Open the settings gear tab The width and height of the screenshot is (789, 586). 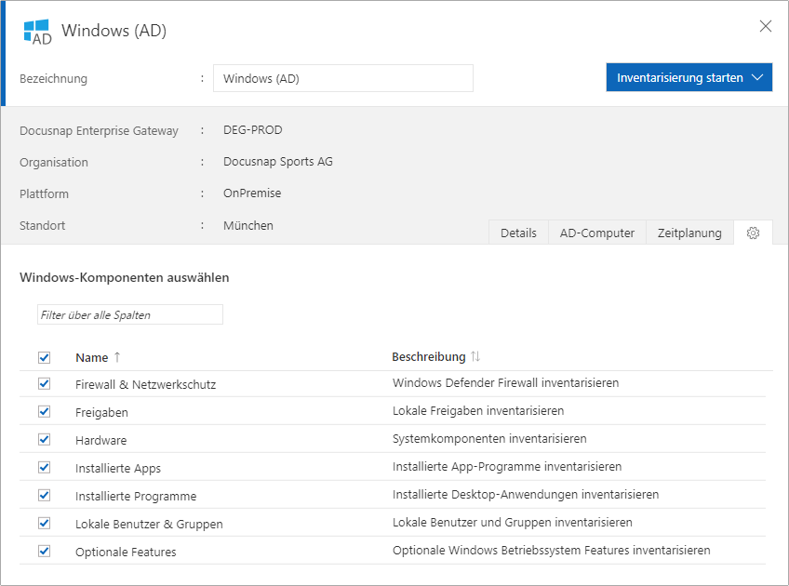click(x=753, y=233)
